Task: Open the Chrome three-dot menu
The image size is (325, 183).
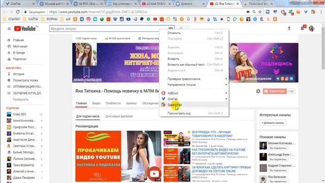Action: (321, 12)
